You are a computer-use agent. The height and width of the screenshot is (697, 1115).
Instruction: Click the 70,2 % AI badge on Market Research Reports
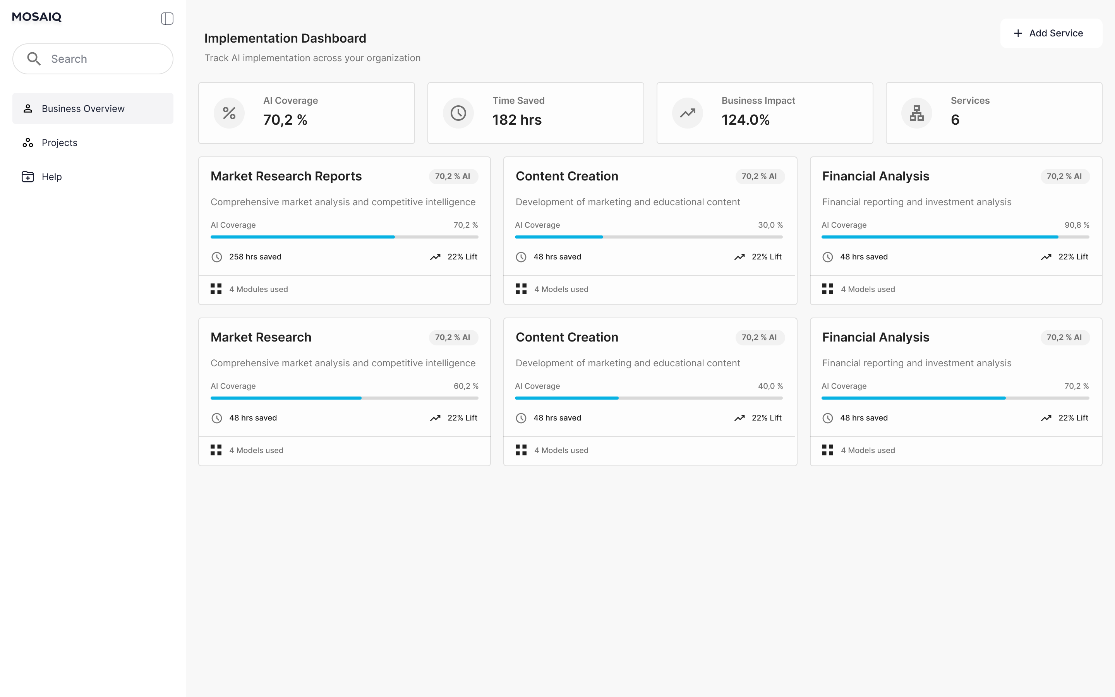point(453,177)
